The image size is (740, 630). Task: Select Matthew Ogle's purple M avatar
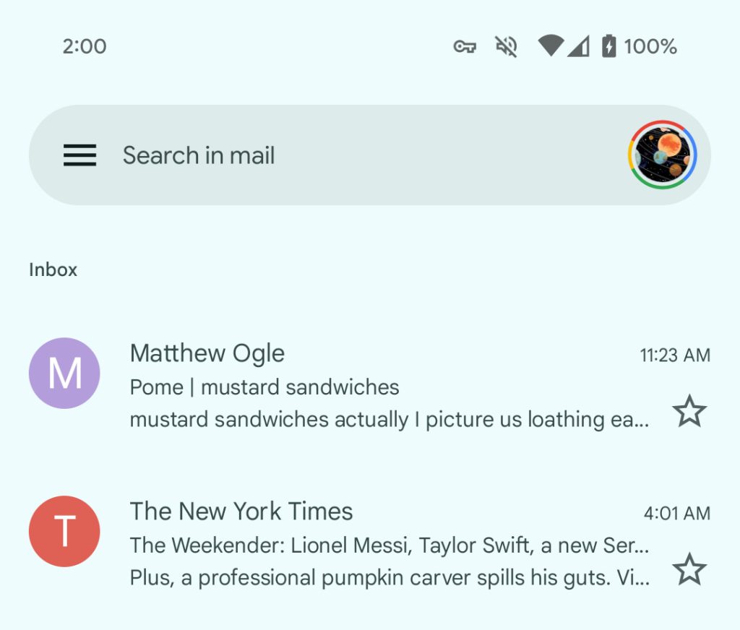[64, 373]
